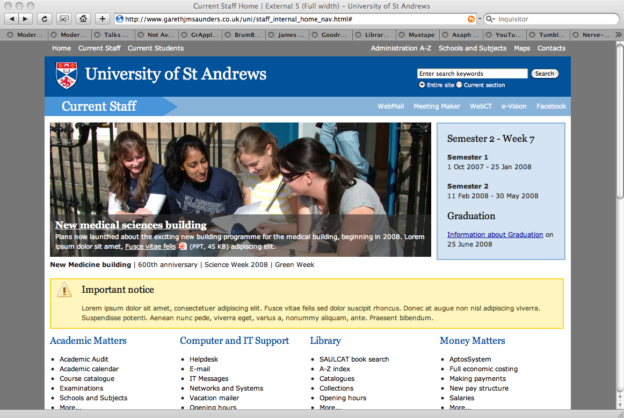
Task: Open the Helpdesk link under Computer and IT Support
Action: [x=204, y=359]
